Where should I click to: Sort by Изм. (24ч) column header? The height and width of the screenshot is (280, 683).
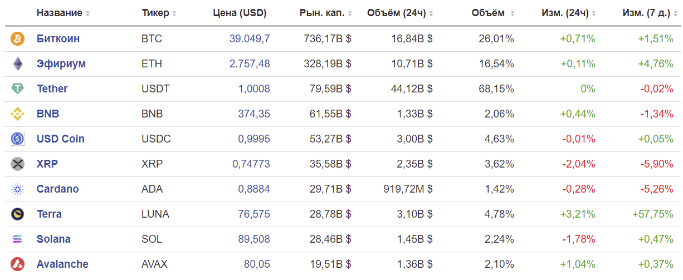coord(568,13)
